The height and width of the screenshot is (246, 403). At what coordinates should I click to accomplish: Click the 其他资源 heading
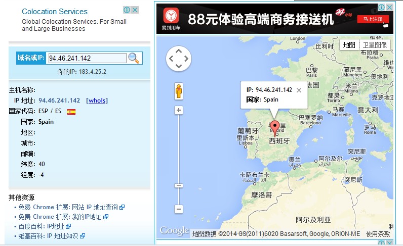pos(21,198)
